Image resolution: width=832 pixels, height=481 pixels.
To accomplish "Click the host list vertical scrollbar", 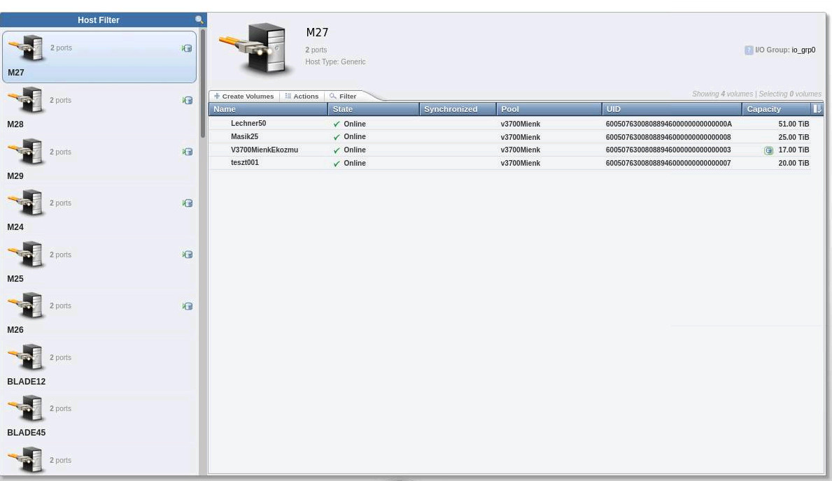I will tap(203, 84).
